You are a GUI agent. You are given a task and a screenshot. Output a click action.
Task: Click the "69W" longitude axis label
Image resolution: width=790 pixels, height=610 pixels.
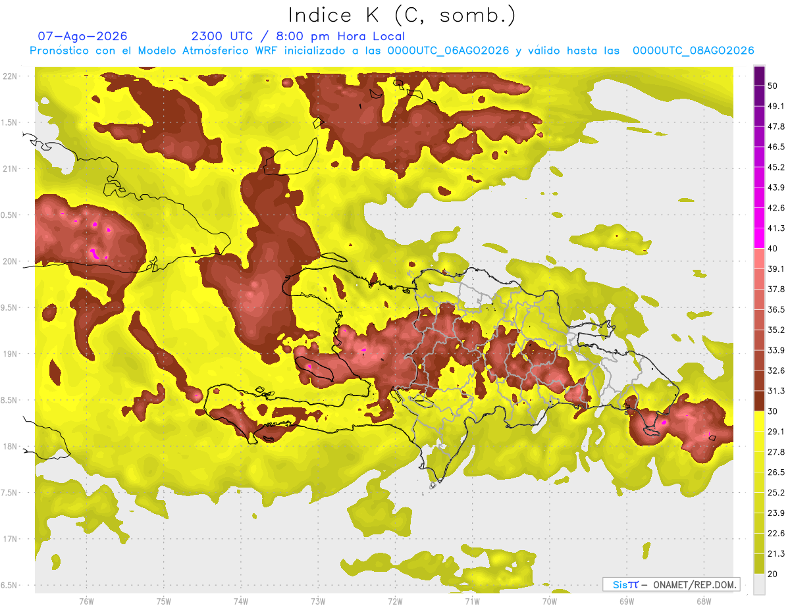click(626, 601)
